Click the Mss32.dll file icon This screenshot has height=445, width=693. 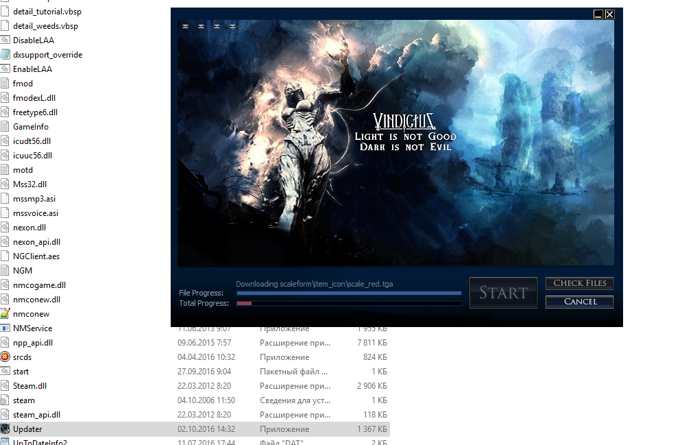(x=5, y=184)
